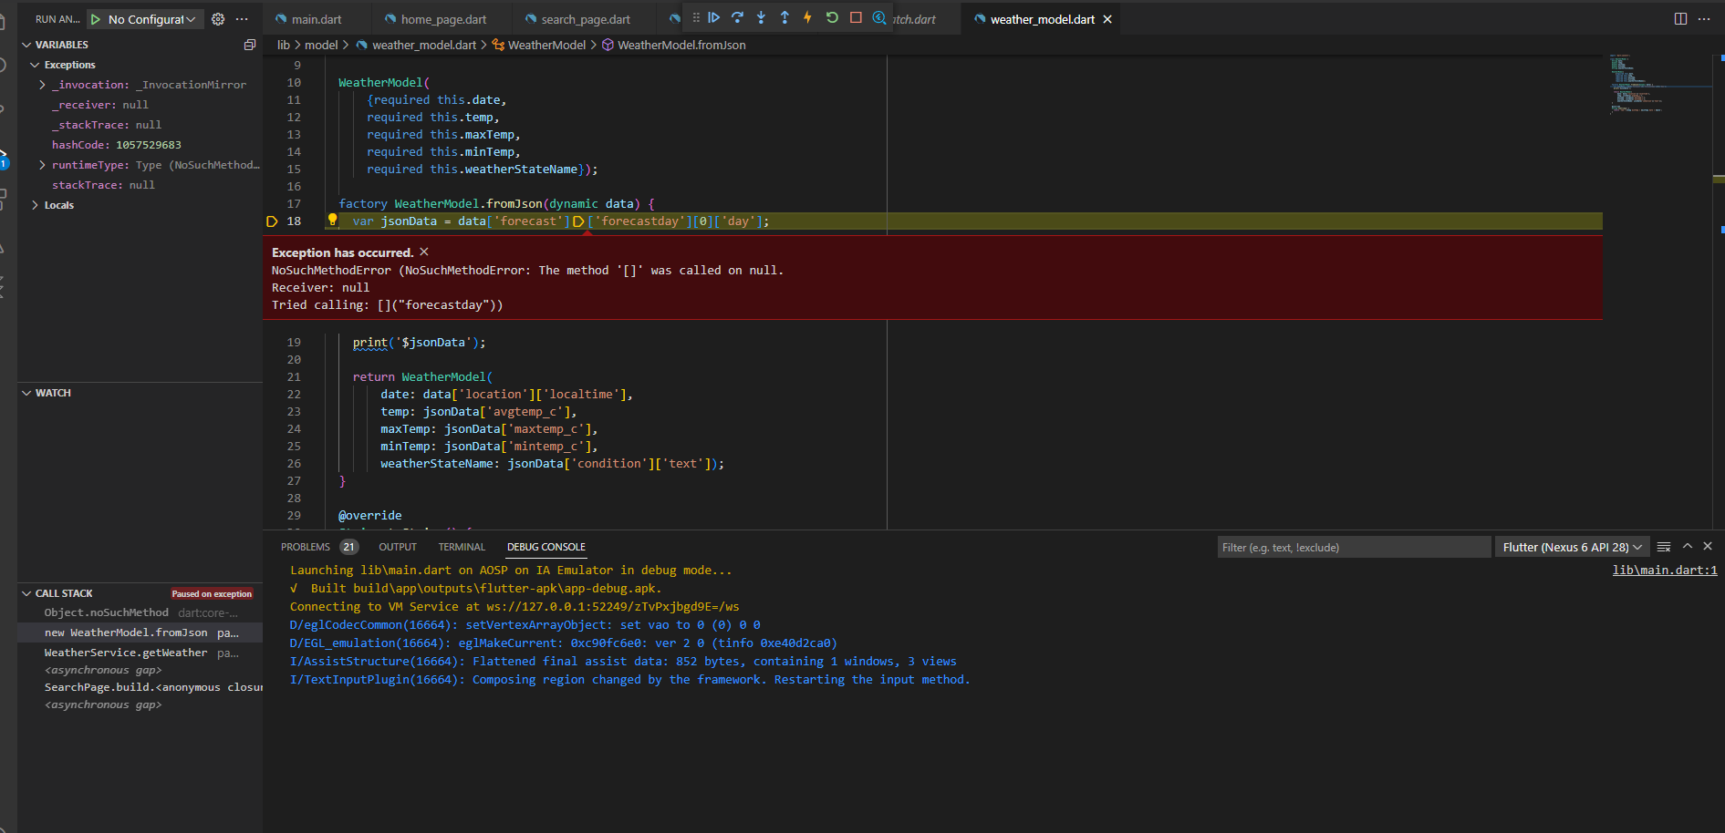
Task: Click the stackTrace: null variable row
Action: pos(140,185)
